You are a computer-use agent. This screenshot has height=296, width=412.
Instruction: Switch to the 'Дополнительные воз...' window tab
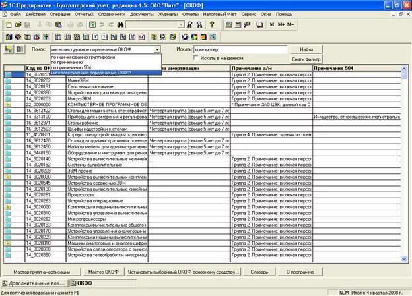tap(34, 283)
